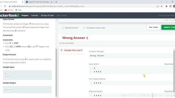Enable Test against custom input checkbox
175x98 pixels.
(x=84, y=28)
